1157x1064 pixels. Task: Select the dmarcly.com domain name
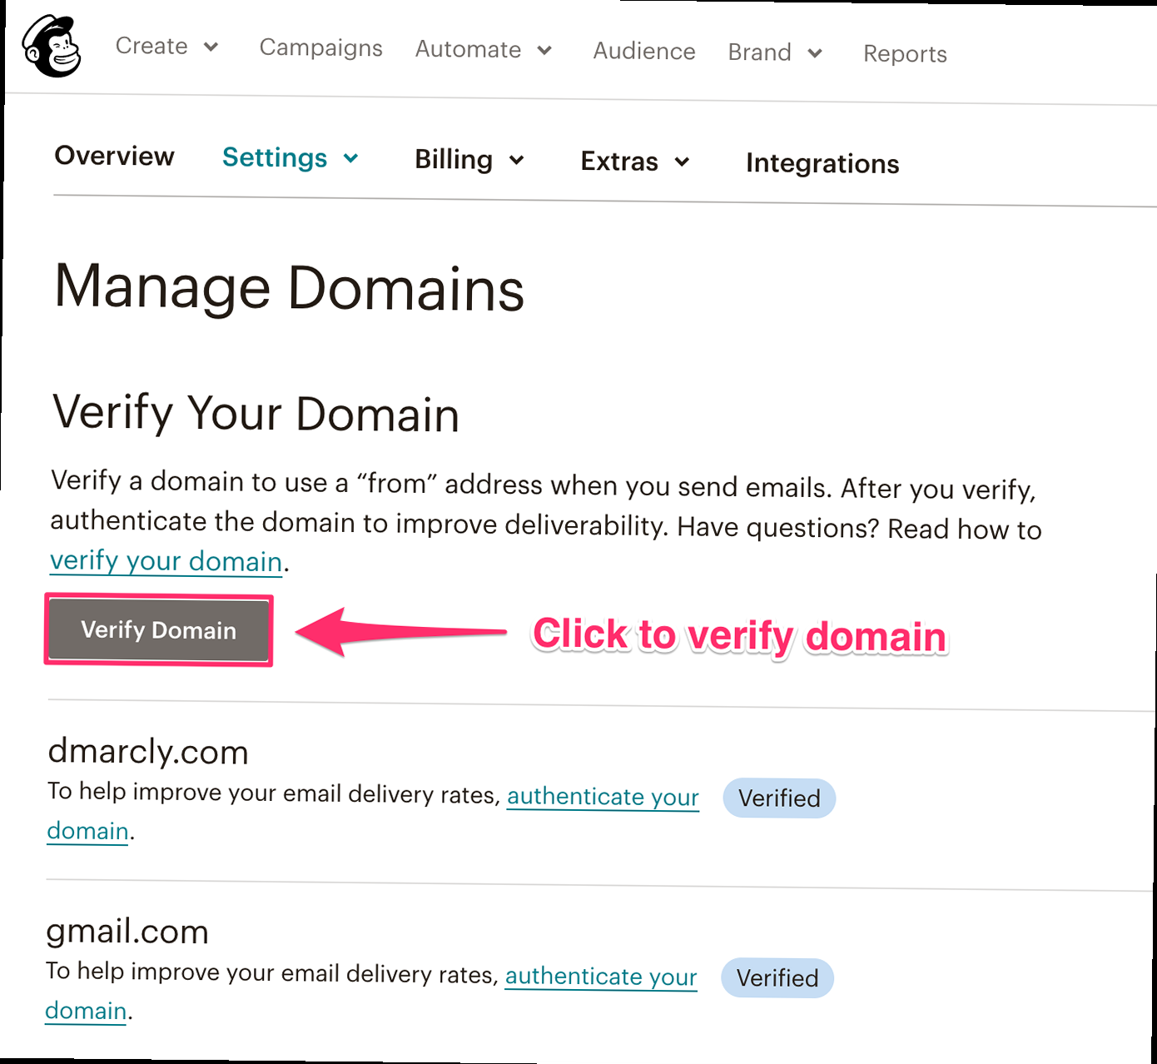pos(148,752)
